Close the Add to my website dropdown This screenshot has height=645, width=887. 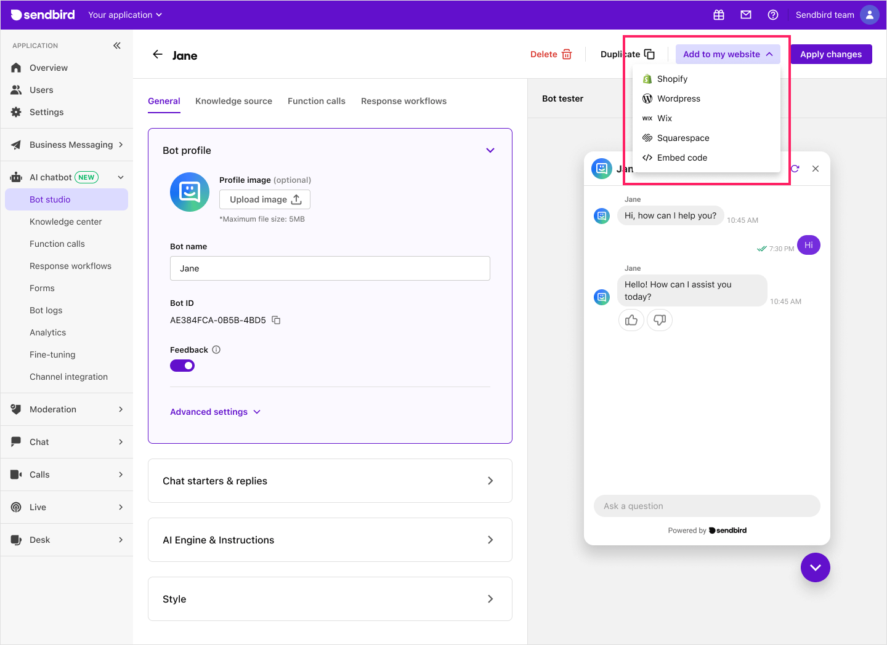coord(728,54)
